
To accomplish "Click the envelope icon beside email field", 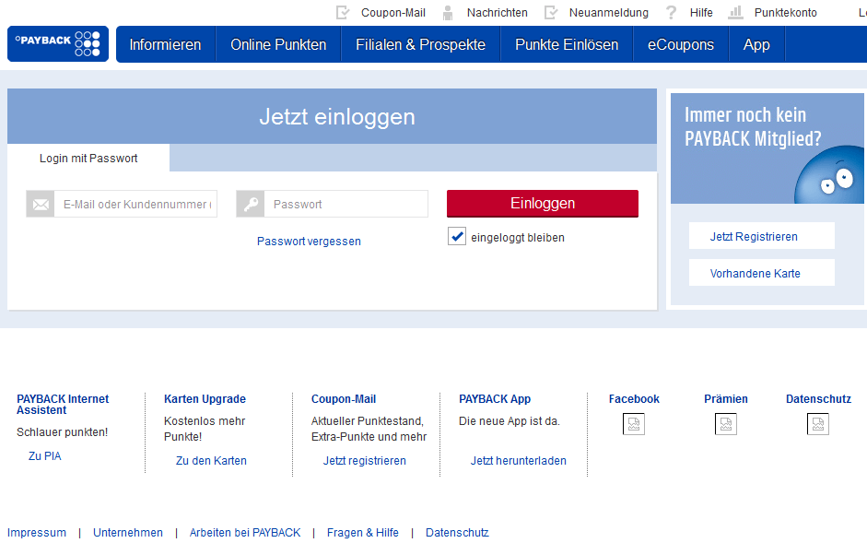I will 41,205.
